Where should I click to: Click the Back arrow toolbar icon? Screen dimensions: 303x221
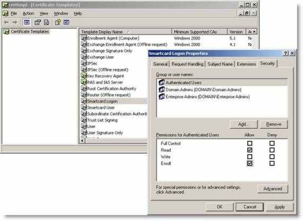(x=6, y=22)
